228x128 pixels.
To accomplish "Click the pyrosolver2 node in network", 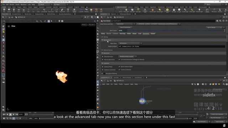I will 142,101.
